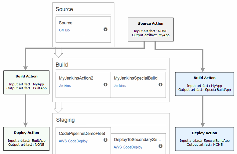Click 'Input artifact: SpecialBuildApp' text
The width and height of the screenshot is (237, 154).
(x=205, y=141)
